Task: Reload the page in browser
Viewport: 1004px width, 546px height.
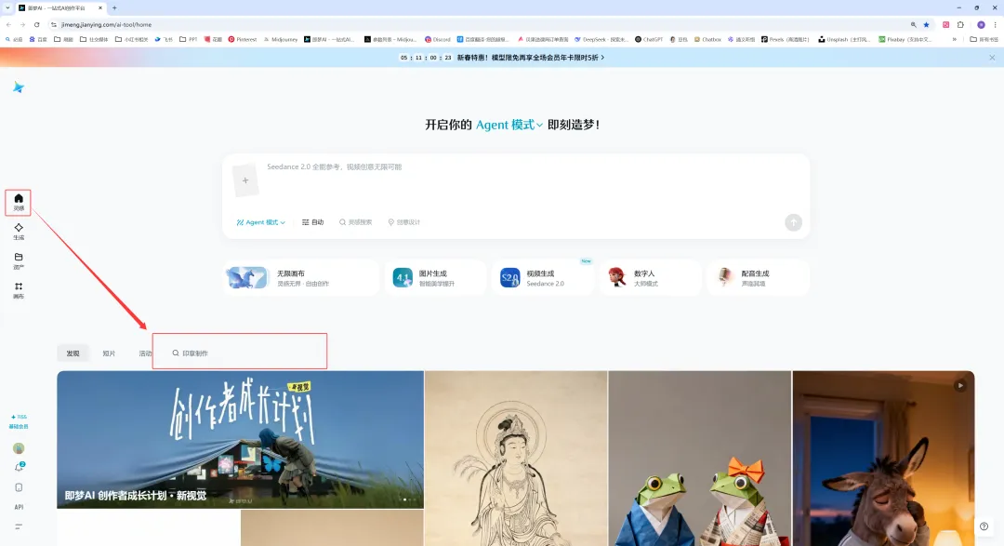Action: click(x=36, y=24)
